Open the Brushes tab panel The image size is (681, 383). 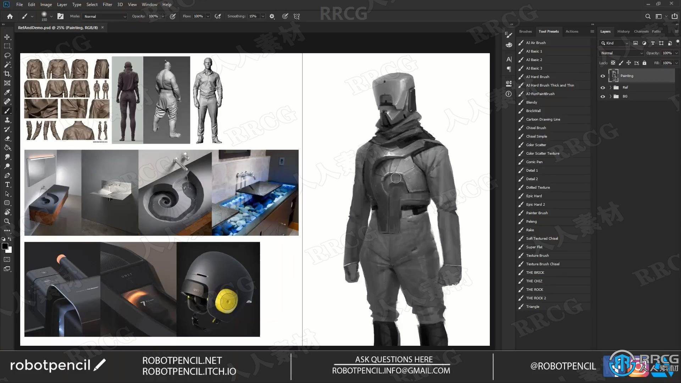coord(525,31)
